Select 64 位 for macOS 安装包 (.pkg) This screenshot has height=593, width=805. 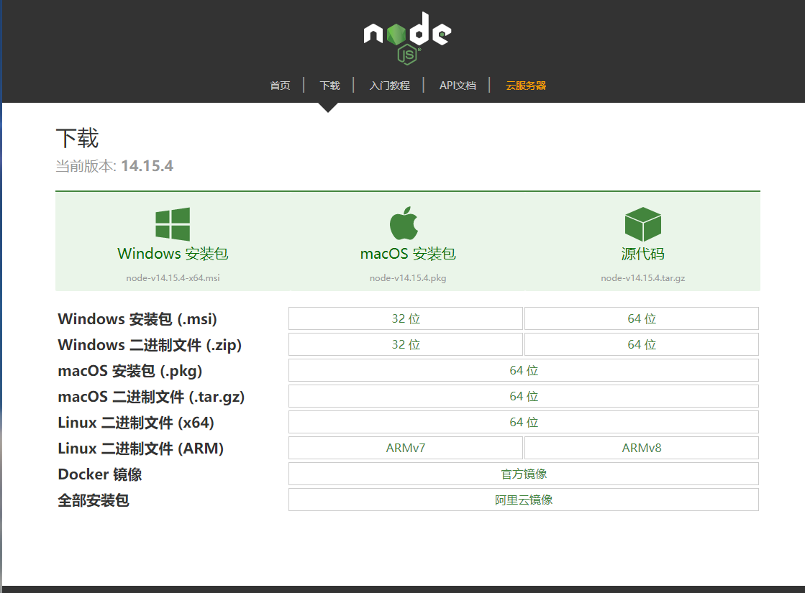tap(524, 370)
